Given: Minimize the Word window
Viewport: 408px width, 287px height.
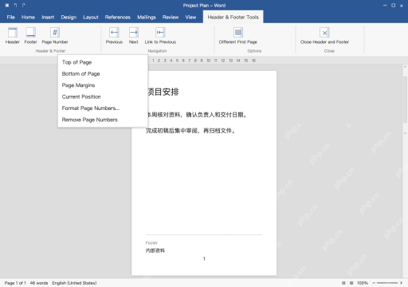Looking at the screenshot, I should [x=385, y=6].
